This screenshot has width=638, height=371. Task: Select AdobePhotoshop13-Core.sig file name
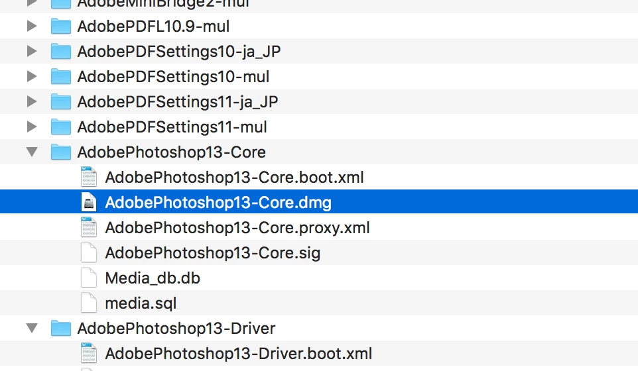click(213, 253)
